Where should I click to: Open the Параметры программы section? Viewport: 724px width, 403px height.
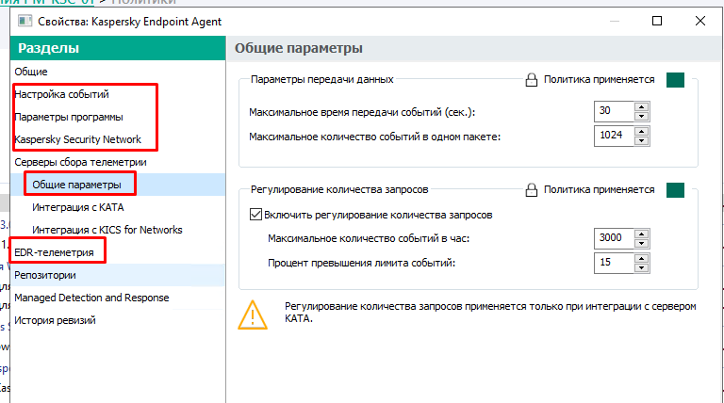(68, 117)
